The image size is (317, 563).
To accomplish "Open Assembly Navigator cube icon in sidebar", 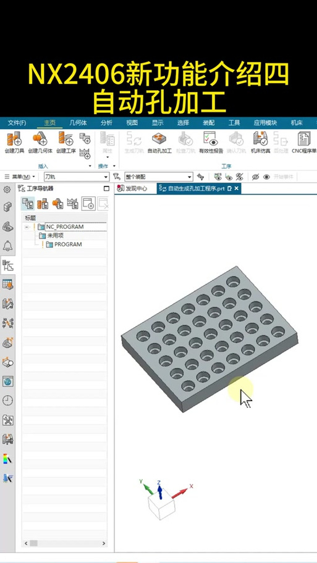I will pyautogui.click(x=7, y=207).
